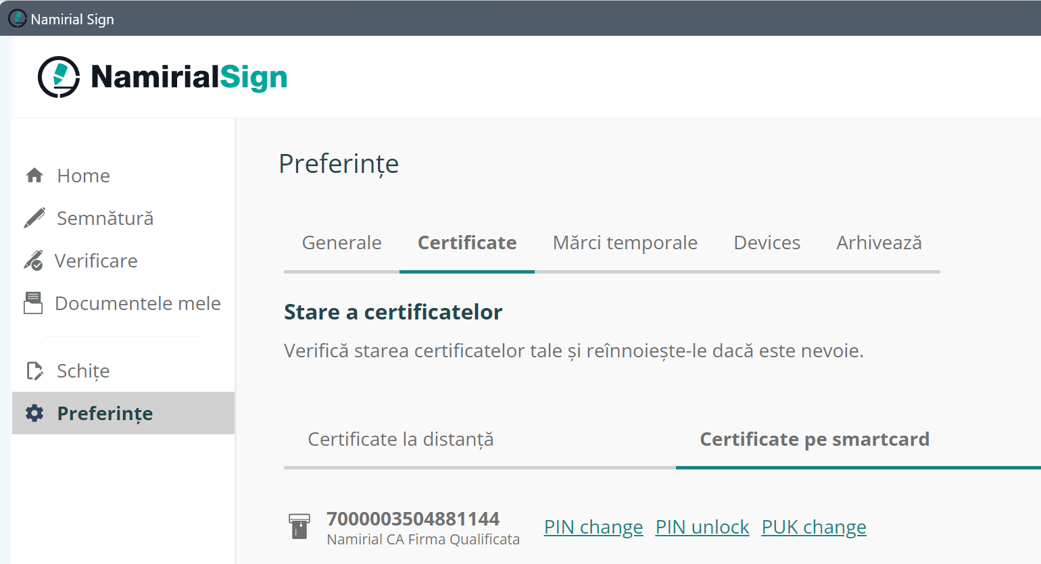The image size is (1041, 564).
Task: Click the smartcard reader icon beside 7000003504881144
Action: pos(299,526)
